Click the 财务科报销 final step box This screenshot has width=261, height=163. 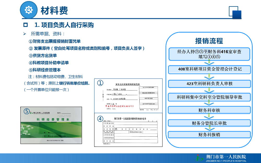209,135
